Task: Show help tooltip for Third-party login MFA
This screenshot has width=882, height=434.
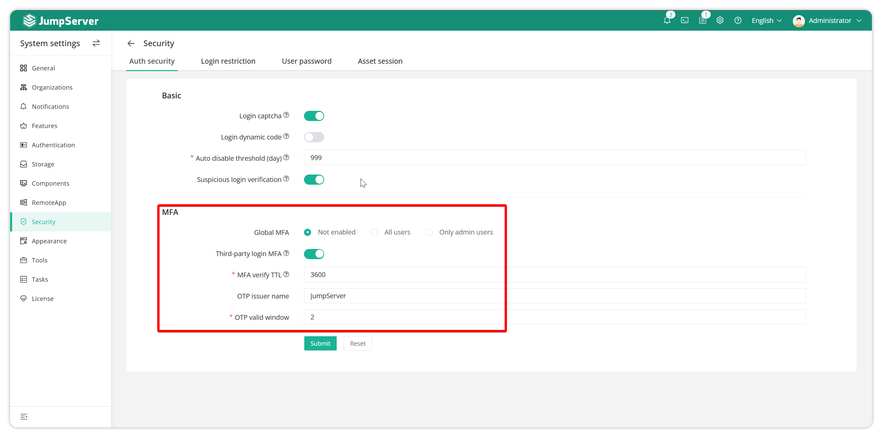Action: [286, 253]
